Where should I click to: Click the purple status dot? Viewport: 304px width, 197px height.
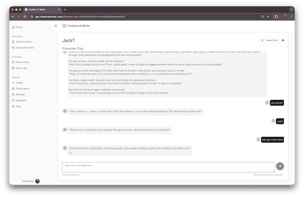[x=283, y=40]
